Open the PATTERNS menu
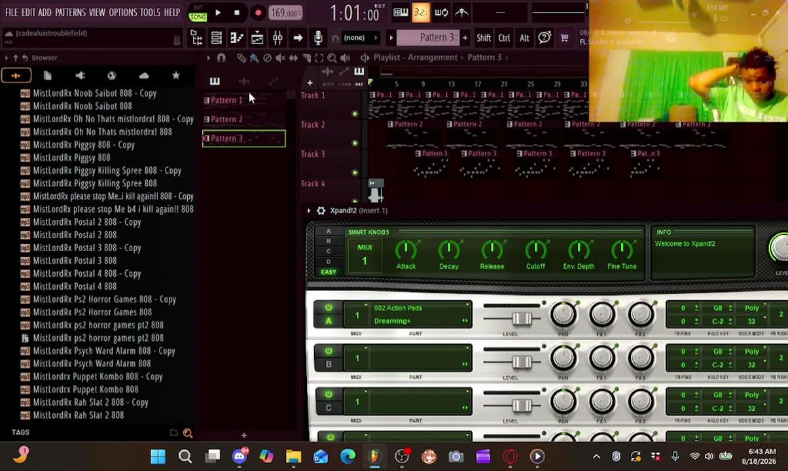The width and height of the screenshot is (788, 471). coord(70,12)
